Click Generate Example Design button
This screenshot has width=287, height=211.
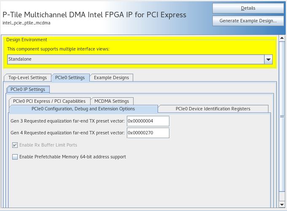tap(248, 21)
